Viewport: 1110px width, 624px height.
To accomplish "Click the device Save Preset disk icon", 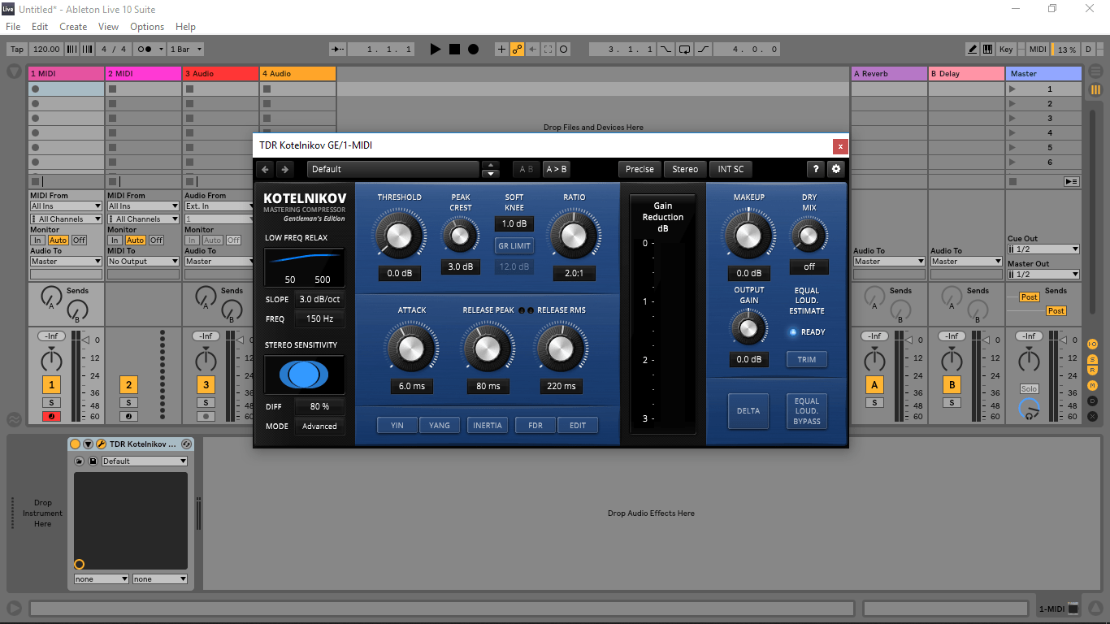I will 93,461.
